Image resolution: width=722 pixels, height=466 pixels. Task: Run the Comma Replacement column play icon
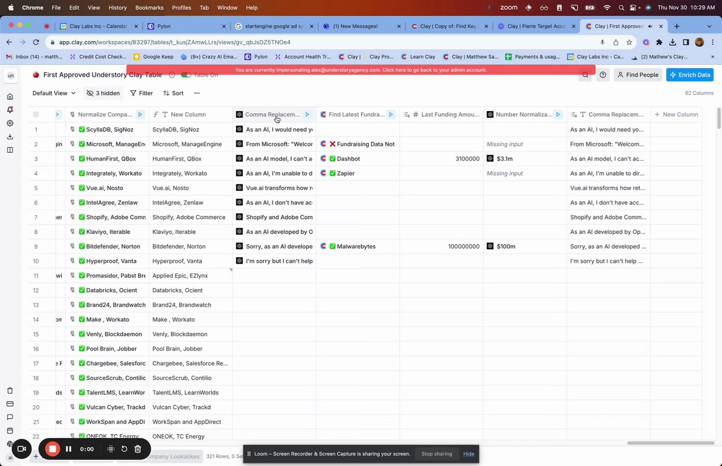pos(307,114)
